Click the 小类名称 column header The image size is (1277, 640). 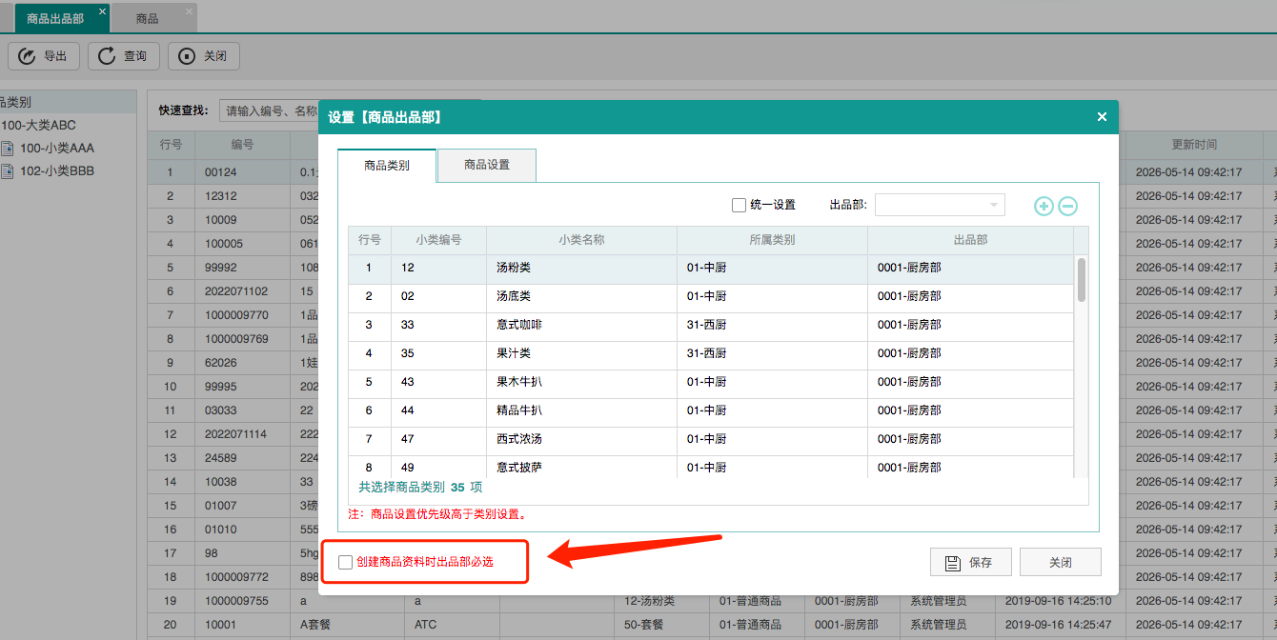point(581,240)
